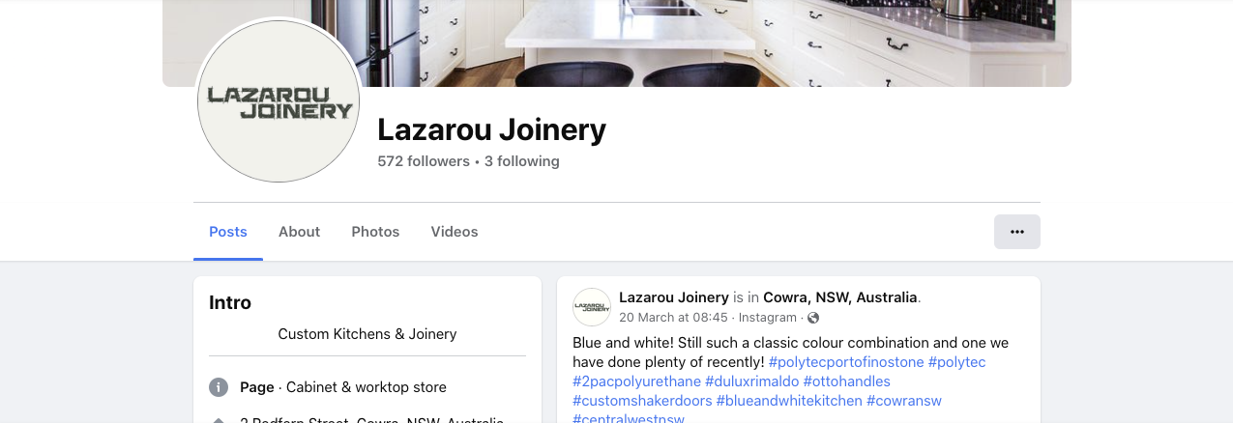
Task: Open the Photos tab
Action: [x=375, y=232]
